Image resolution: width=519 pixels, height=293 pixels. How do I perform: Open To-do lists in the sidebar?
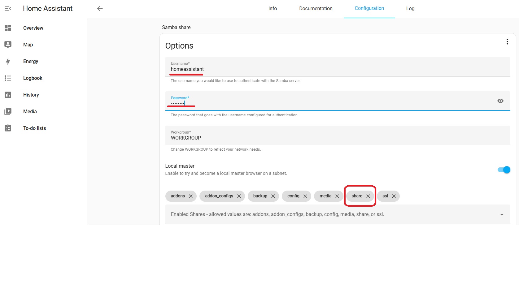click(x=34, y=128)
